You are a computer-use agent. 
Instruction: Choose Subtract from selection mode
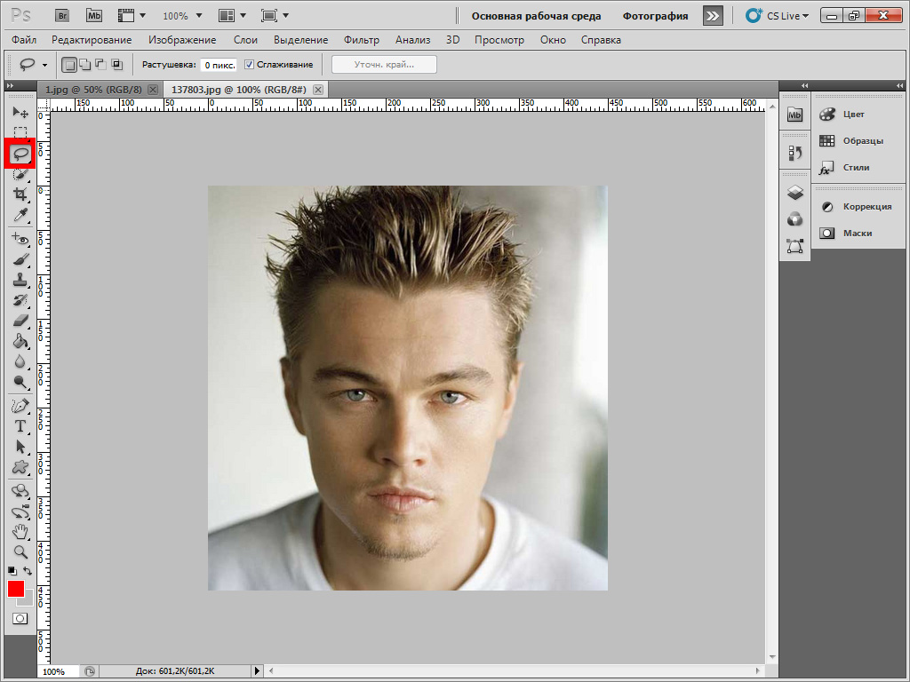tap(101, 64)
